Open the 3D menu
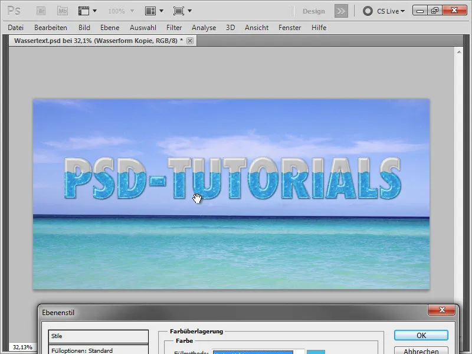The image size is (472, 354). (230, 28)
